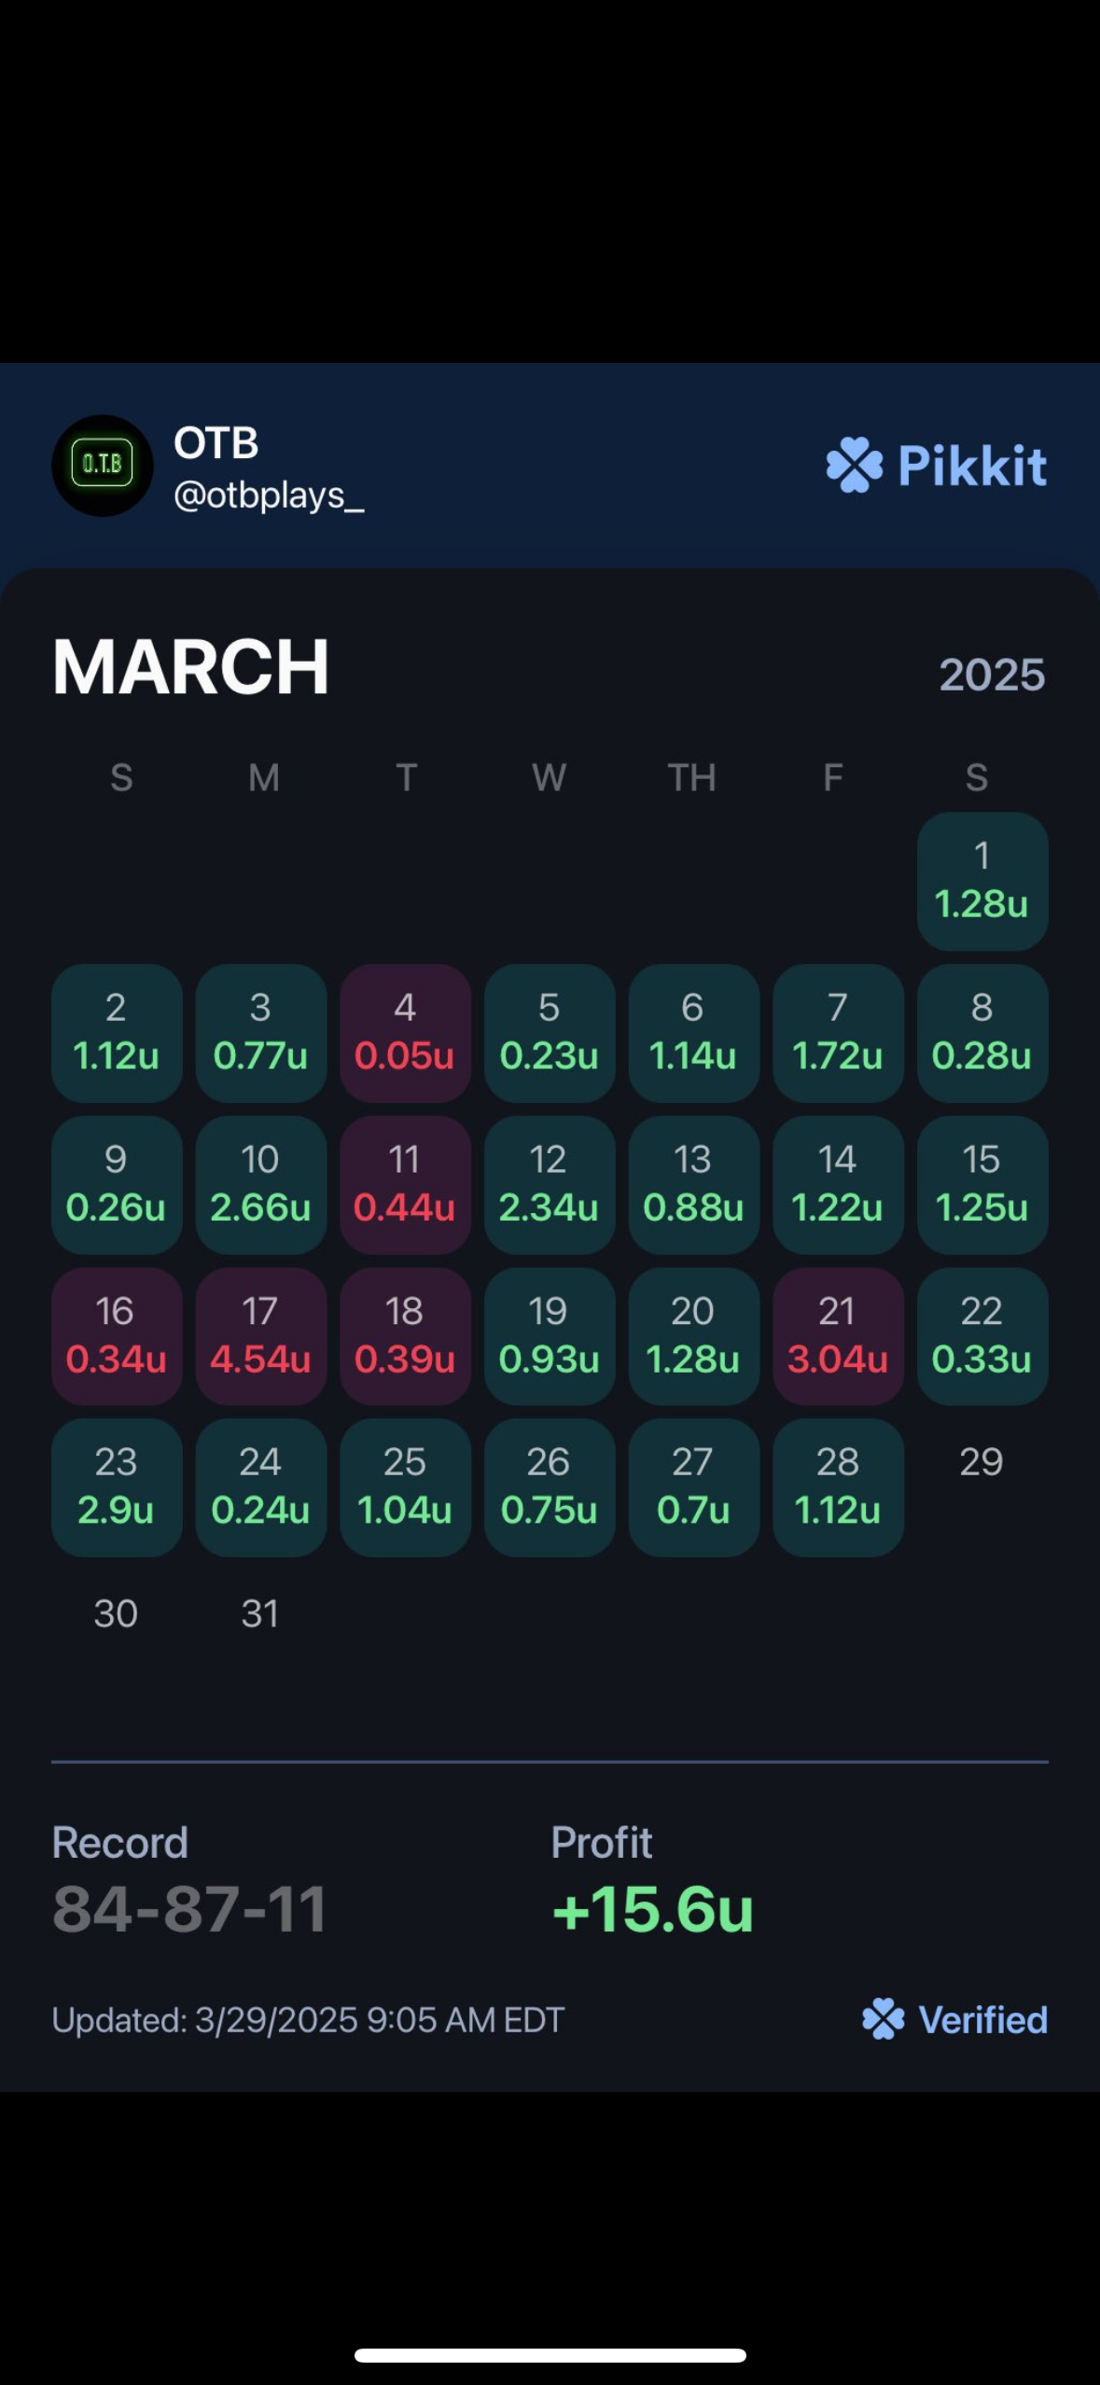Image resolution: width=1100 pixels, height=2385 pixels.
Task: Tap the OTB profile avatar
Action: (x=102, y=465)
